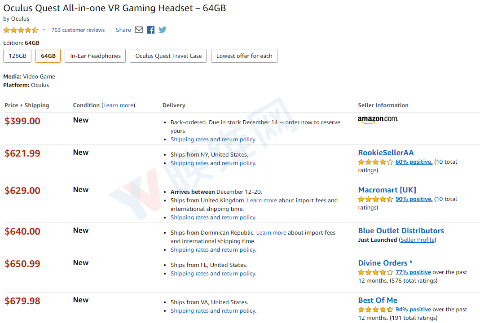Expand the rating breakdown dropdown arrow
This screenshot has height=323, width=480.
44,30
